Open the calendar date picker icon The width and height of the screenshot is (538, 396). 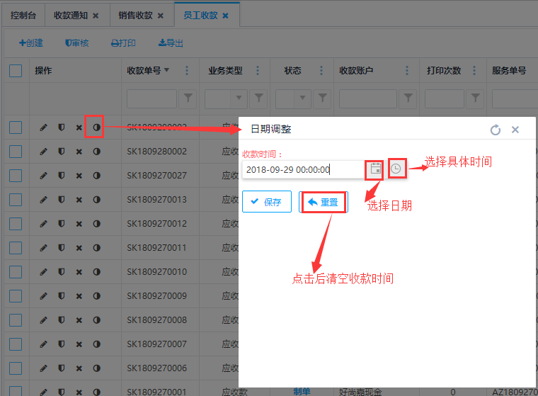(375, 169)
